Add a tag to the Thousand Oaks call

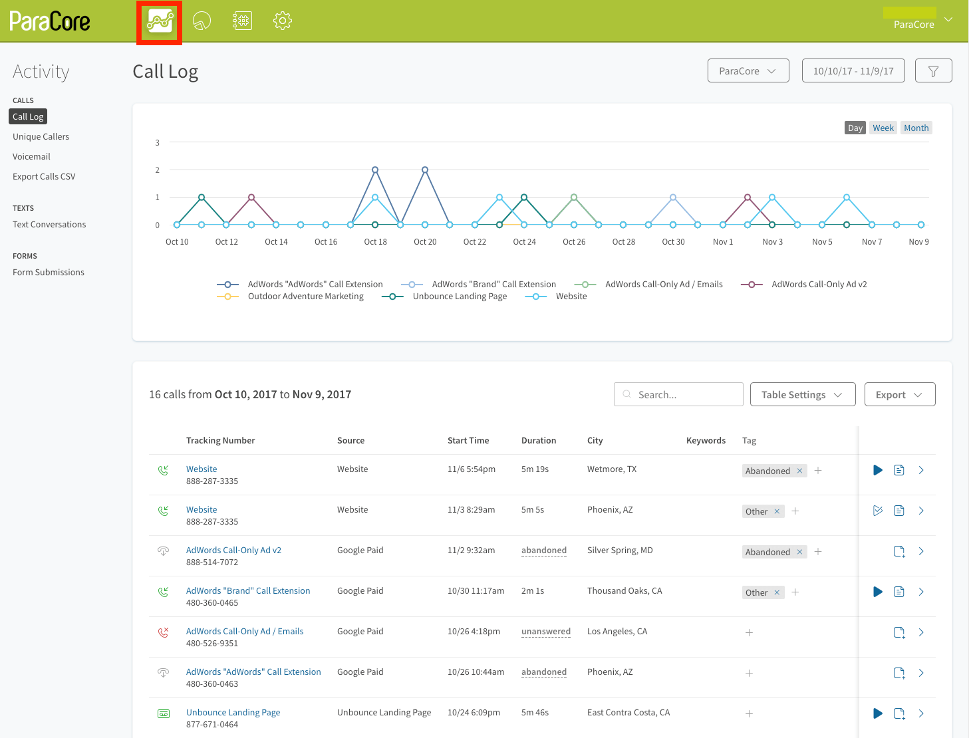point(795,592)
